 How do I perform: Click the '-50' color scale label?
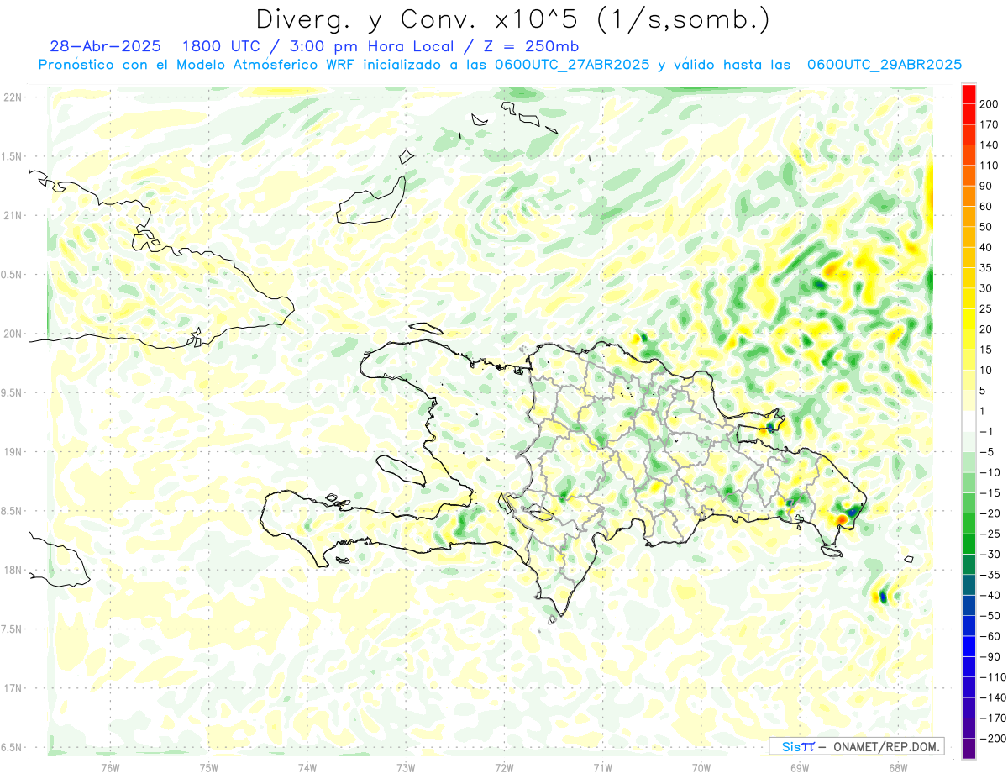tap(991, 616)
